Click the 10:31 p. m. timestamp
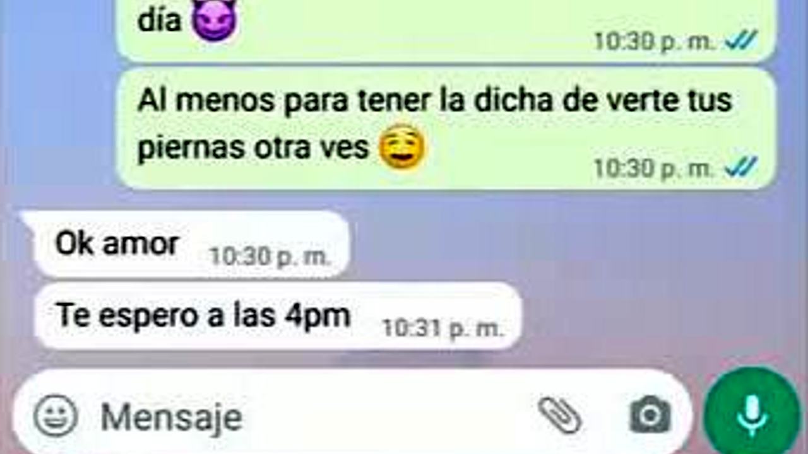Screen dimensions: 808x454 (x=443, y=329)
